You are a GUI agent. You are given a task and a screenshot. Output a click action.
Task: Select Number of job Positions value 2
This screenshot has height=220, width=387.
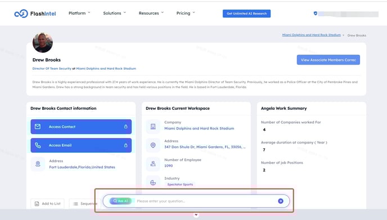[264, 170]
